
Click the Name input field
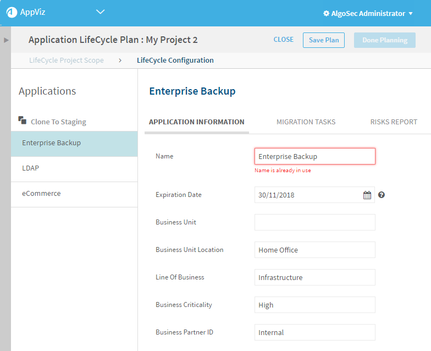point(314,156)
